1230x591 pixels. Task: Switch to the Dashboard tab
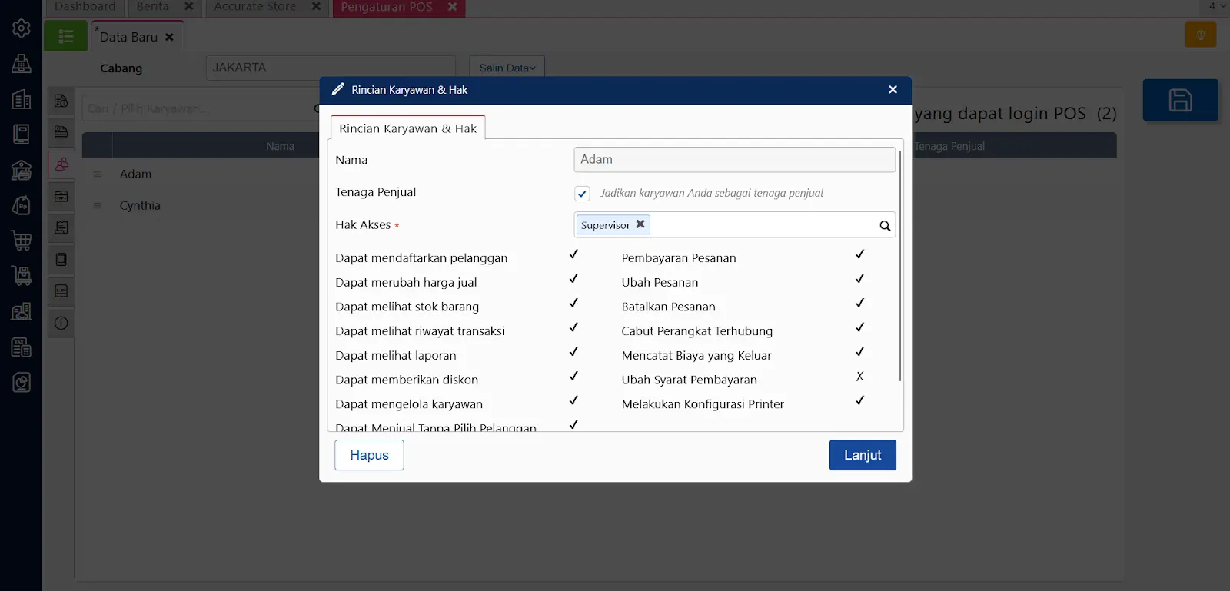click(x=85, y=7)
